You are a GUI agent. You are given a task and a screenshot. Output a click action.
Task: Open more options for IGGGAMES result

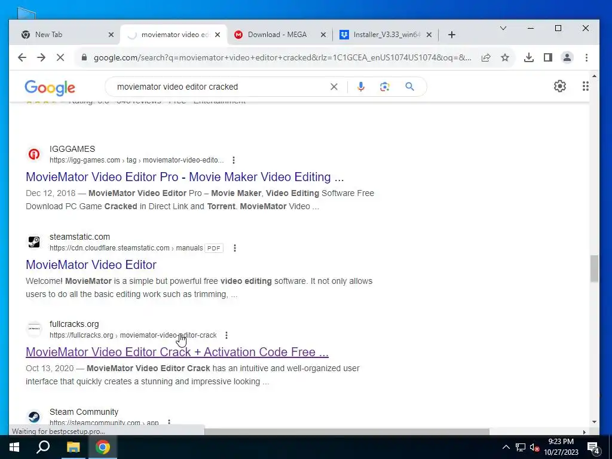click(x=234, y=160)
